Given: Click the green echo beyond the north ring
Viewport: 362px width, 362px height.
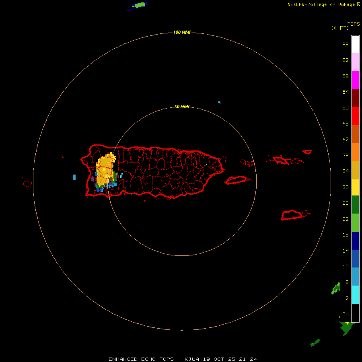Looking at the screenshot, I should click(x=138, y=6).
